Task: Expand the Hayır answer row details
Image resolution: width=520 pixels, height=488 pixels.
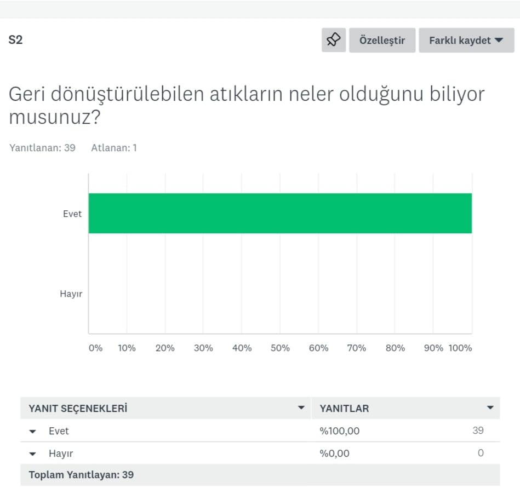Action: tap(33, 453)
